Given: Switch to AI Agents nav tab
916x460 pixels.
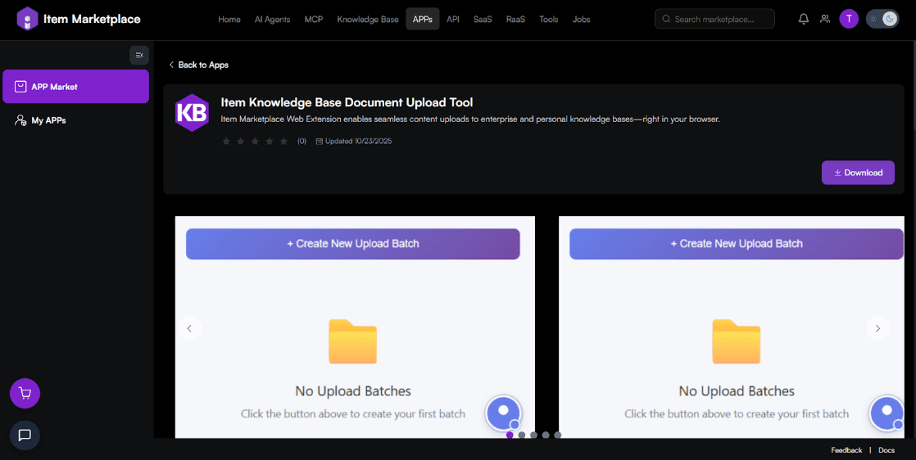Looking at the screenshot, I should point(272,19).
